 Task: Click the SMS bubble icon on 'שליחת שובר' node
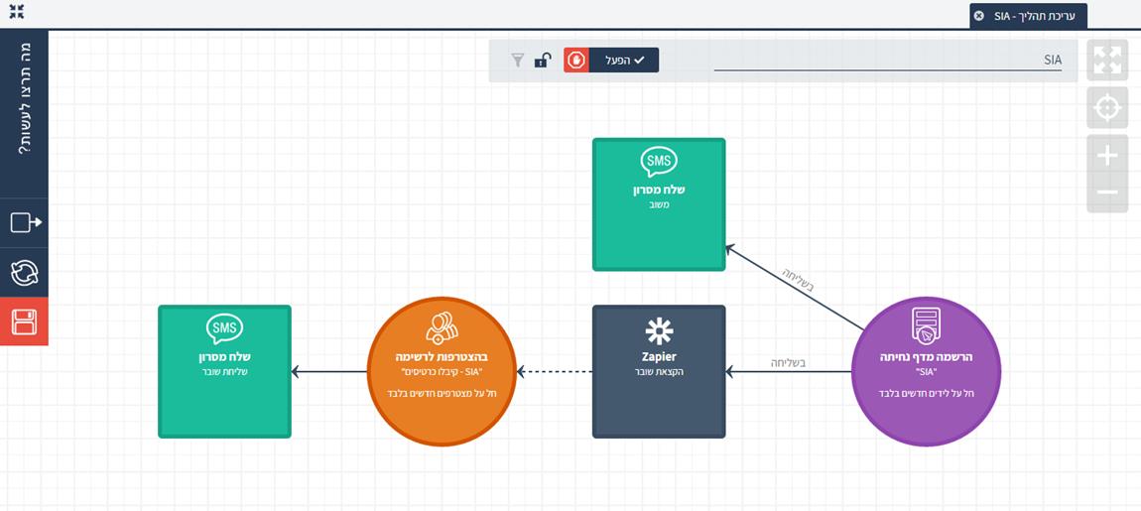[x=224, y=329]
